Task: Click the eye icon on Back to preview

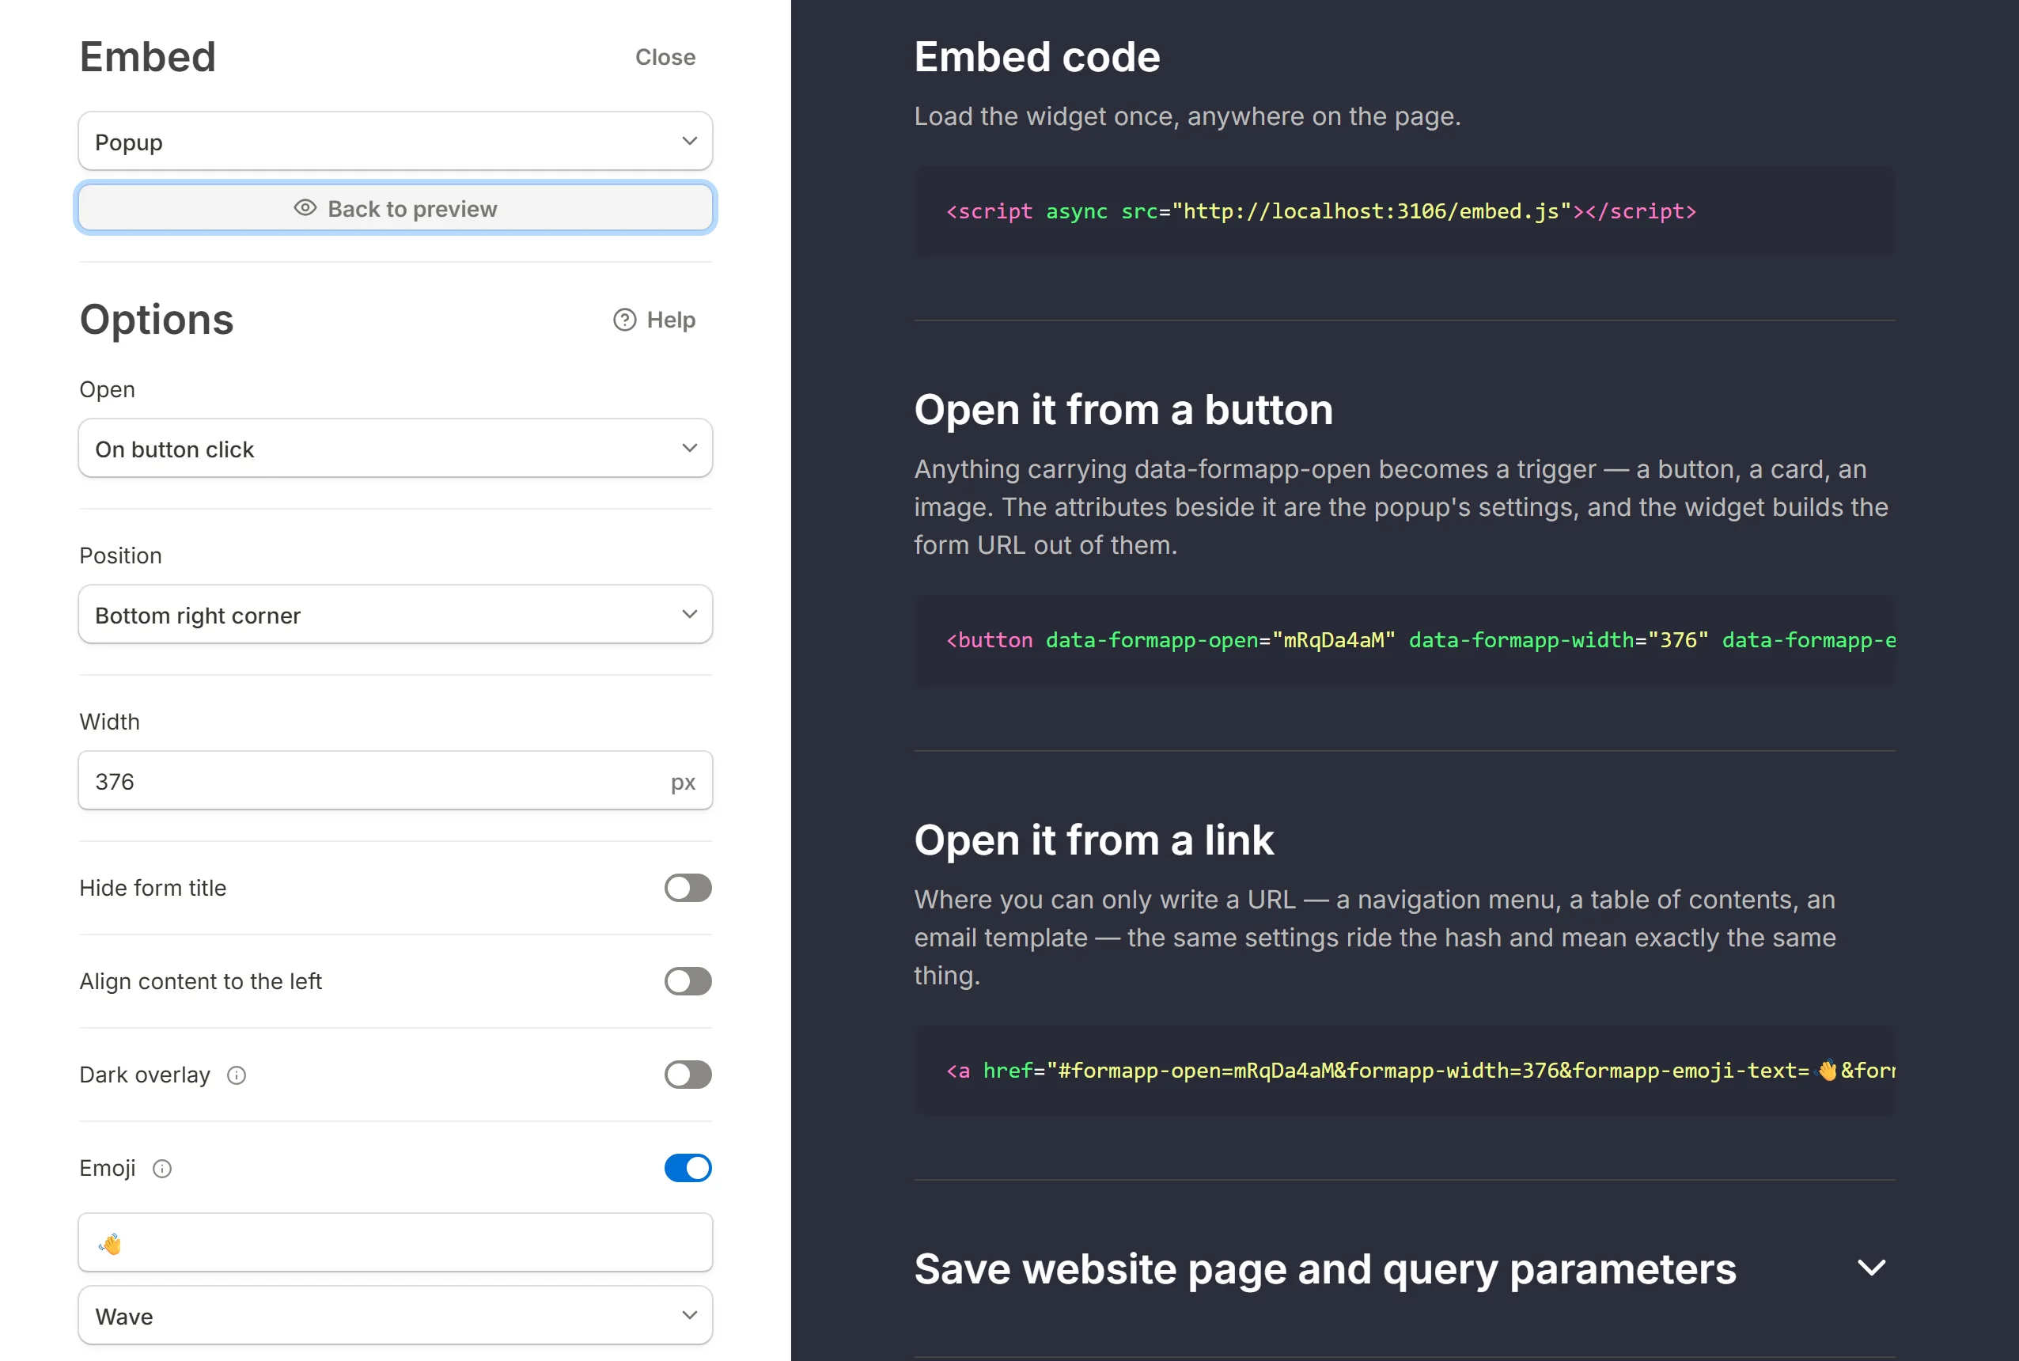Action: point(305,208)
